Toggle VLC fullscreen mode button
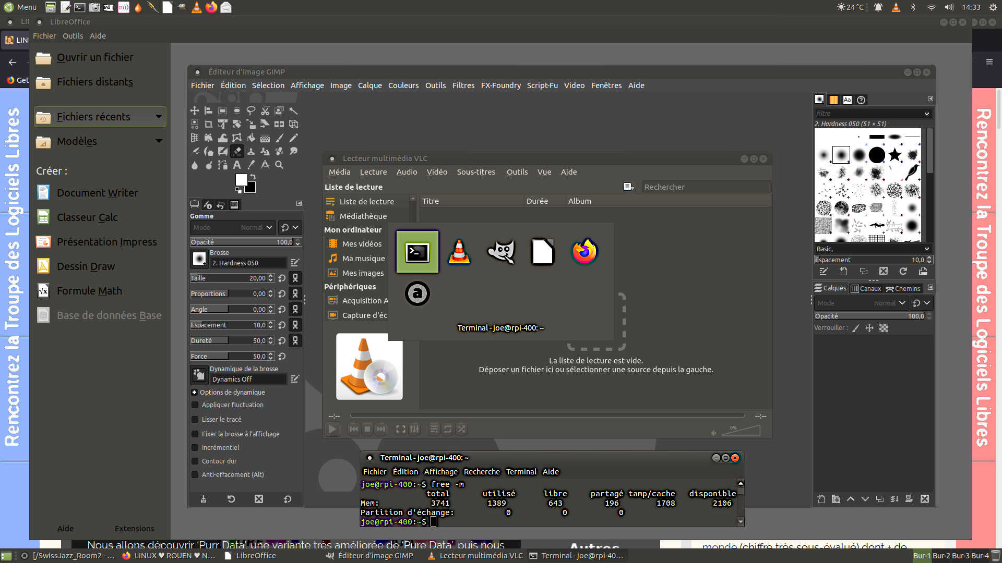The width and height of the screenshot is (1002, 563). (x=400, y=429)
